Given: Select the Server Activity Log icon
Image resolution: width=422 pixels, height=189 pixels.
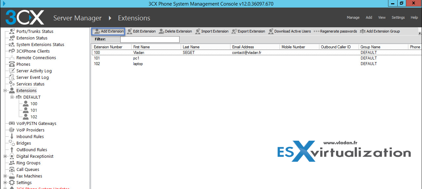Looking at the screenshot, I should click(x=12, y=71).
